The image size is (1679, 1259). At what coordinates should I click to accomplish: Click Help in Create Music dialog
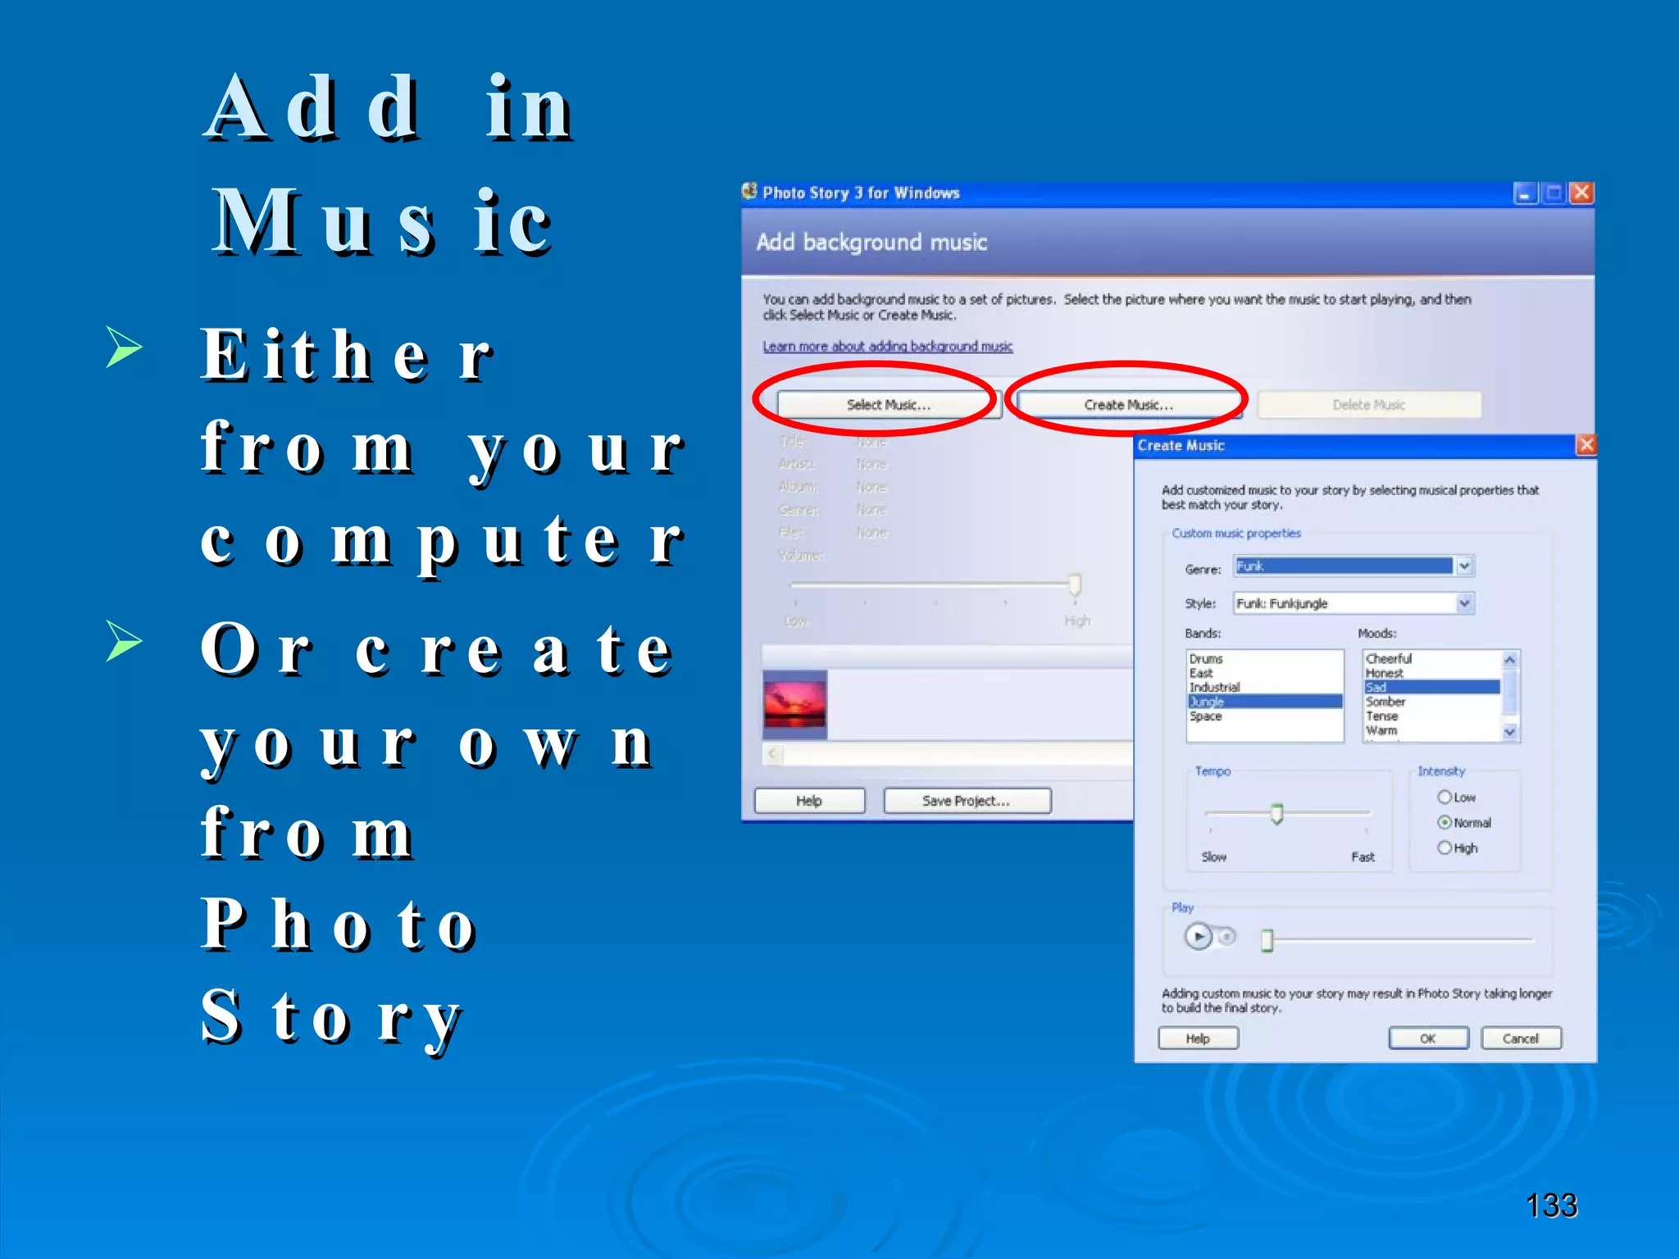click(x=1198, y=1039)
